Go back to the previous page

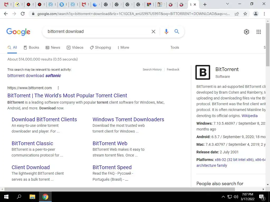click(6, 14)
